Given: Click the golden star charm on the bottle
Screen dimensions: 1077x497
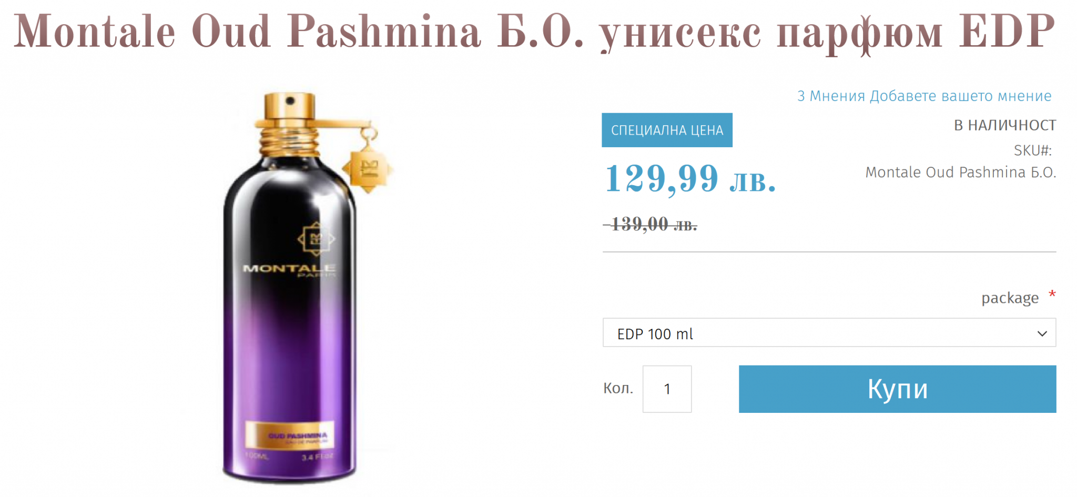Looking at the screenshot, I should tap(368, 169).
